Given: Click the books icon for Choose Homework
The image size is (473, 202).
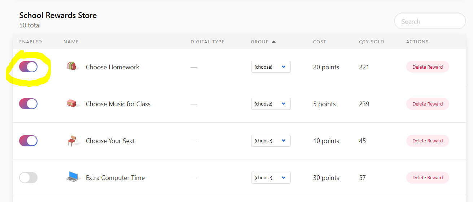Looking at the screenshot, I should 73,66.
